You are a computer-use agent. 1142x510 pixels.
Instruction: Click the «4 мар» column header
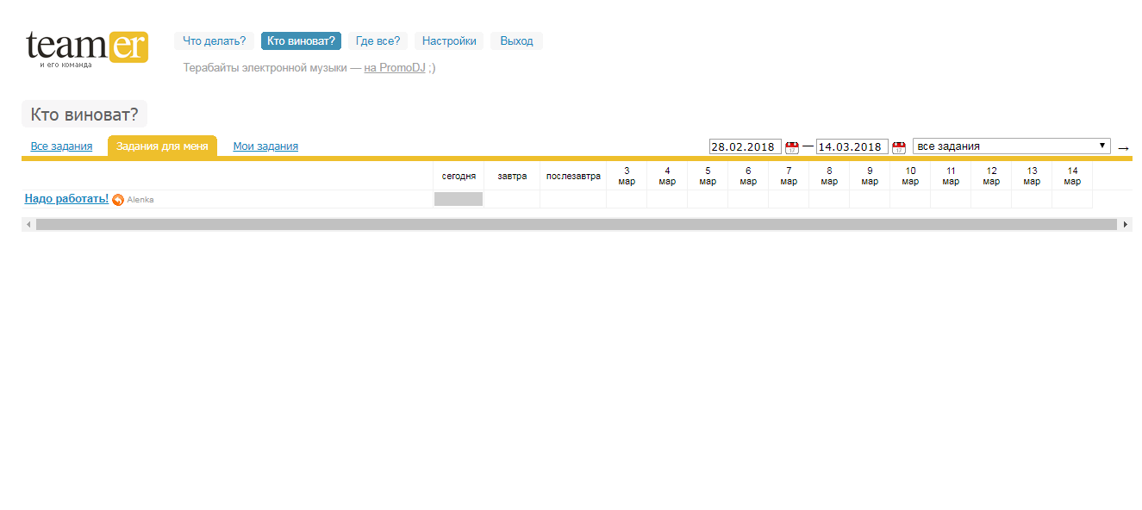click(667, 176)
